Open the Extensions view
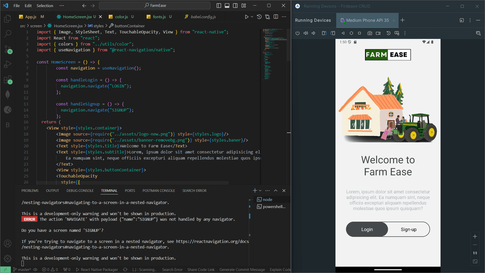 7,79
